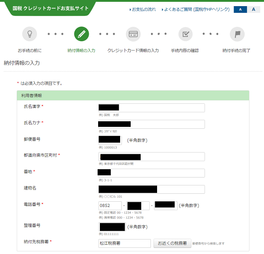
Task: Click the 都道府県市区町村 input field
Action: [x=151, y=157]
